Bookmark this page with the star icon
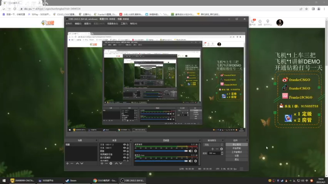 coord(306,9)
